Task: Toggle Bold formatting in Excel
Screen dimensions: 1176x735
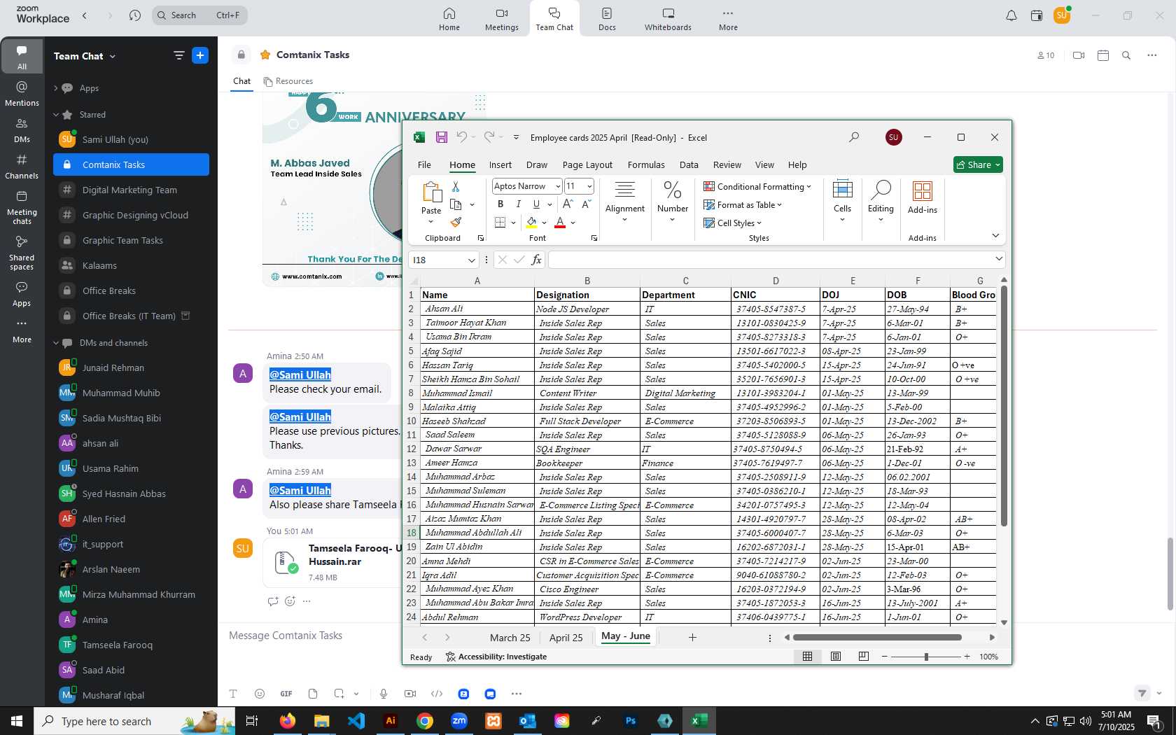Action: click(x=500, y=204)
